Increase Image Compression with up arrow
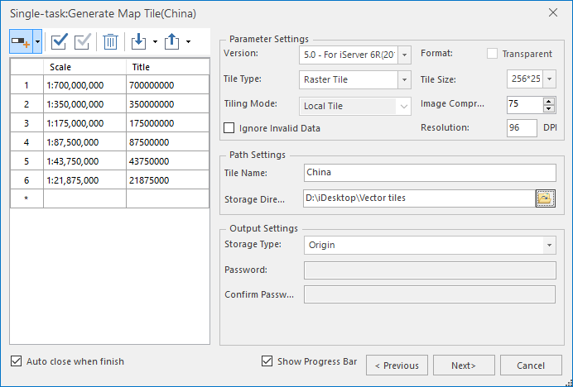The image size is (573, 387). tap(548, 101)
